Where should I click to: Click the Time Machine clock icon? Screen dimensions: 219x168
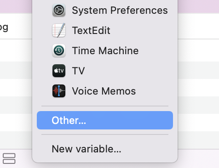click(59, 50)
